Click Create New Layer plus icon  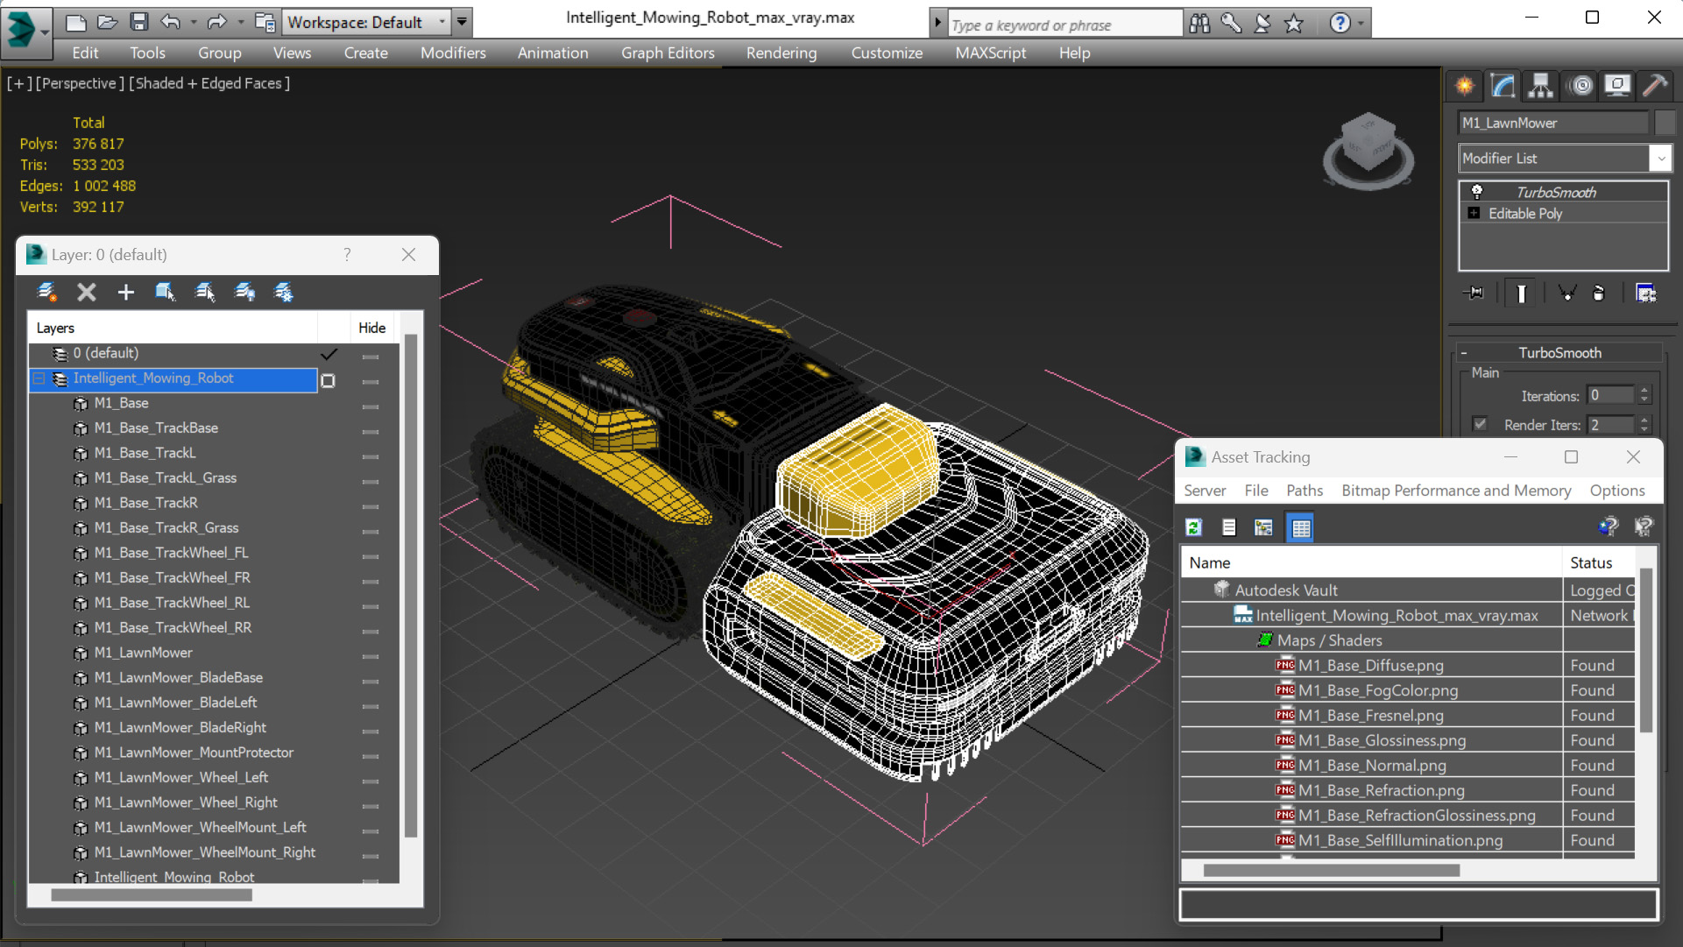coord(125,292)
